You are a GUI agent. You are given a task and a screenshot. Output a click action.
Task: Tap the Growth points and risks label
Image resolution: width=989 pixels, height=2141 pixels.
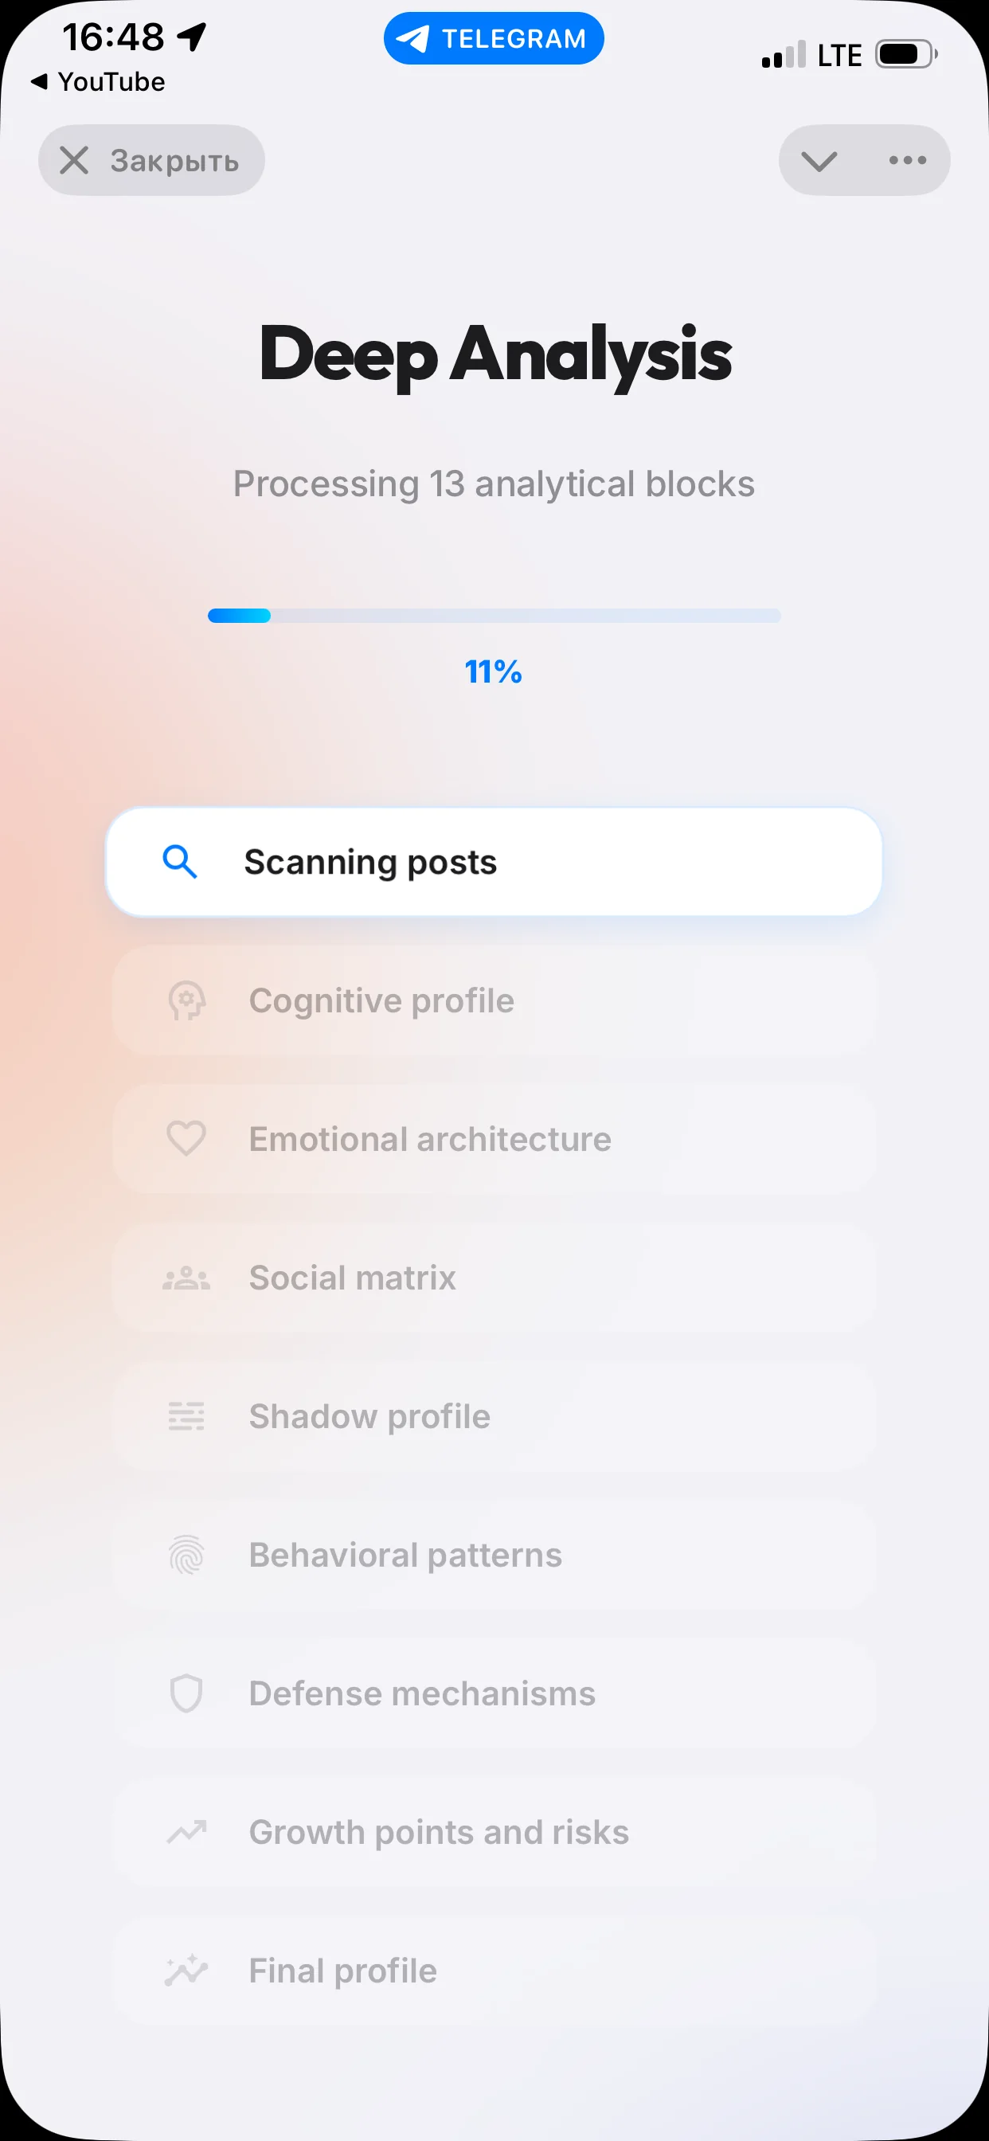tap(439, 1832)
